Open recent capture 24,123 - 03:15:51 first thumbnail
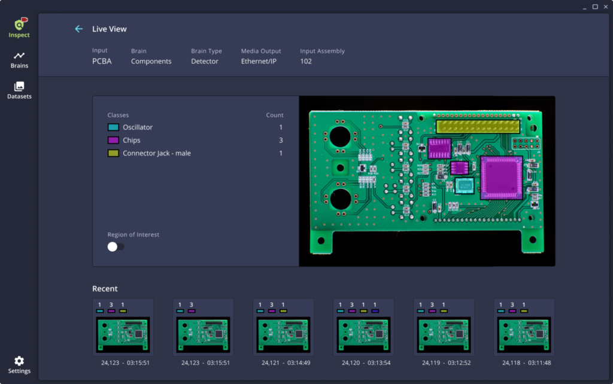The image size is (613, 384). point(123,335)
